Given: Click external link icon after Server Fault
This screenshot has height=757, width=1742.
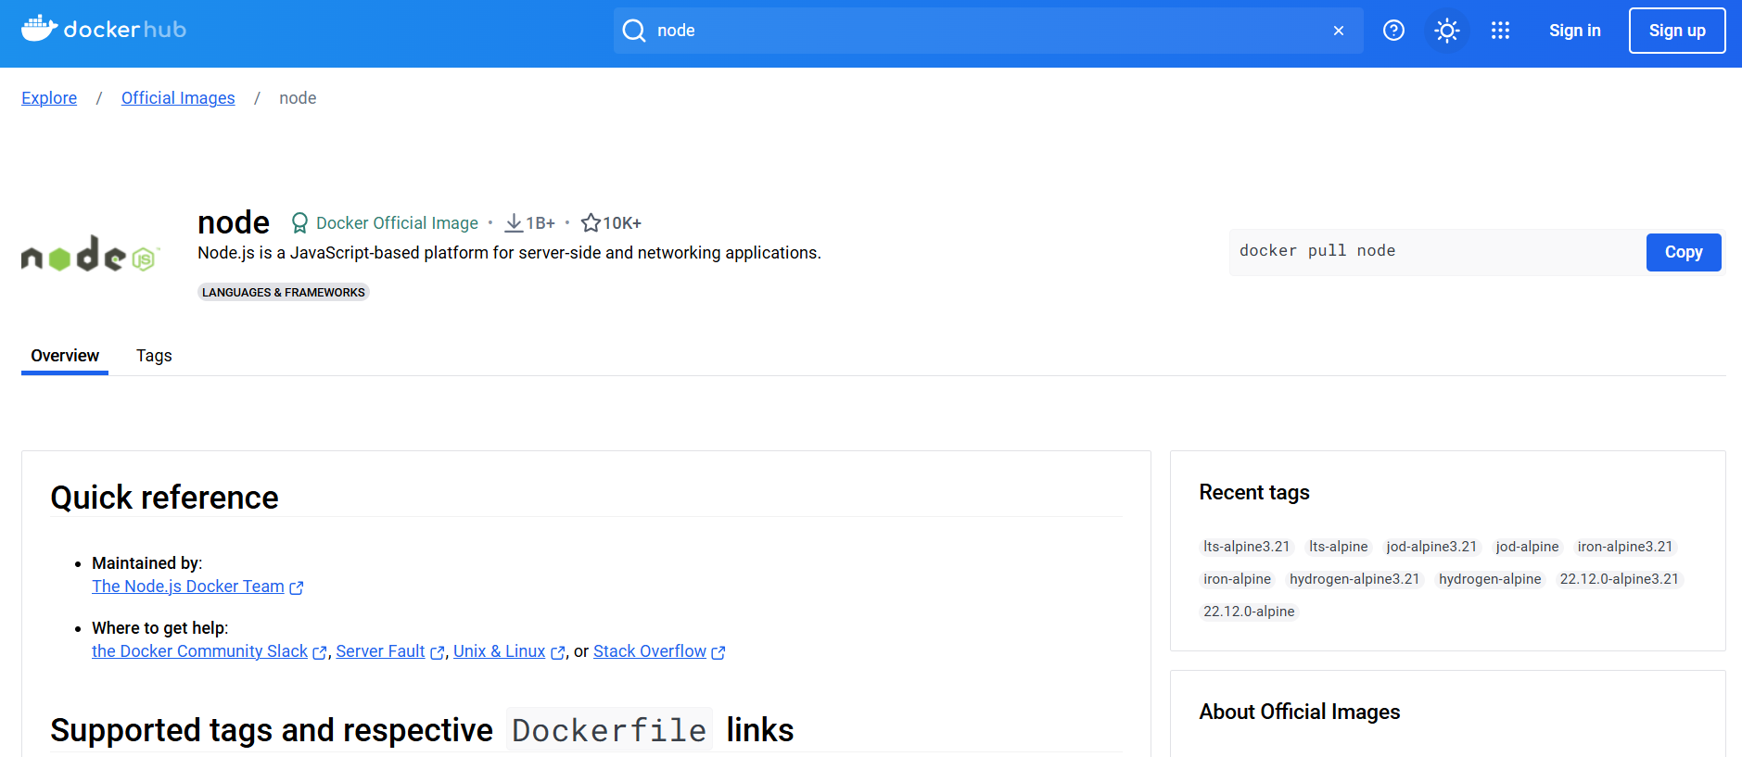Looking at the screenshot, I should (x=438, y=652).
